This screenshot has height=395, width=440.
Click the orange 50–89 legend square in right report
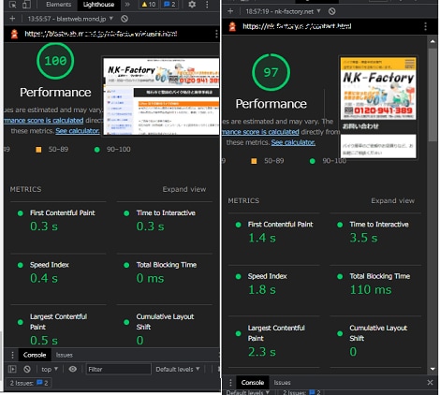pos(254,161)
